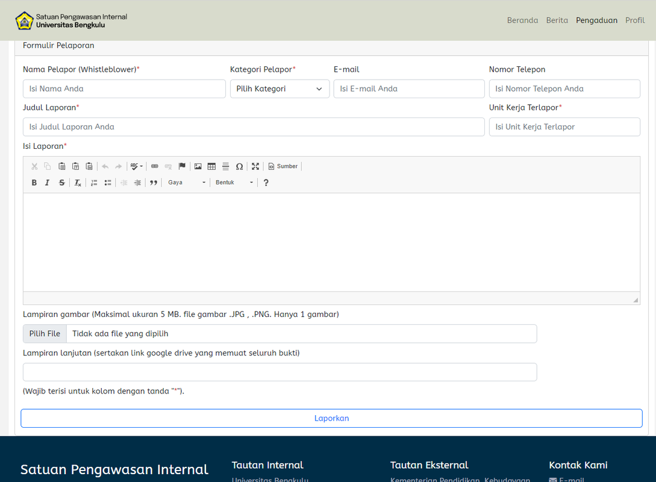Click the "Tidak ada file yang dipilih" text

point(120,334)
